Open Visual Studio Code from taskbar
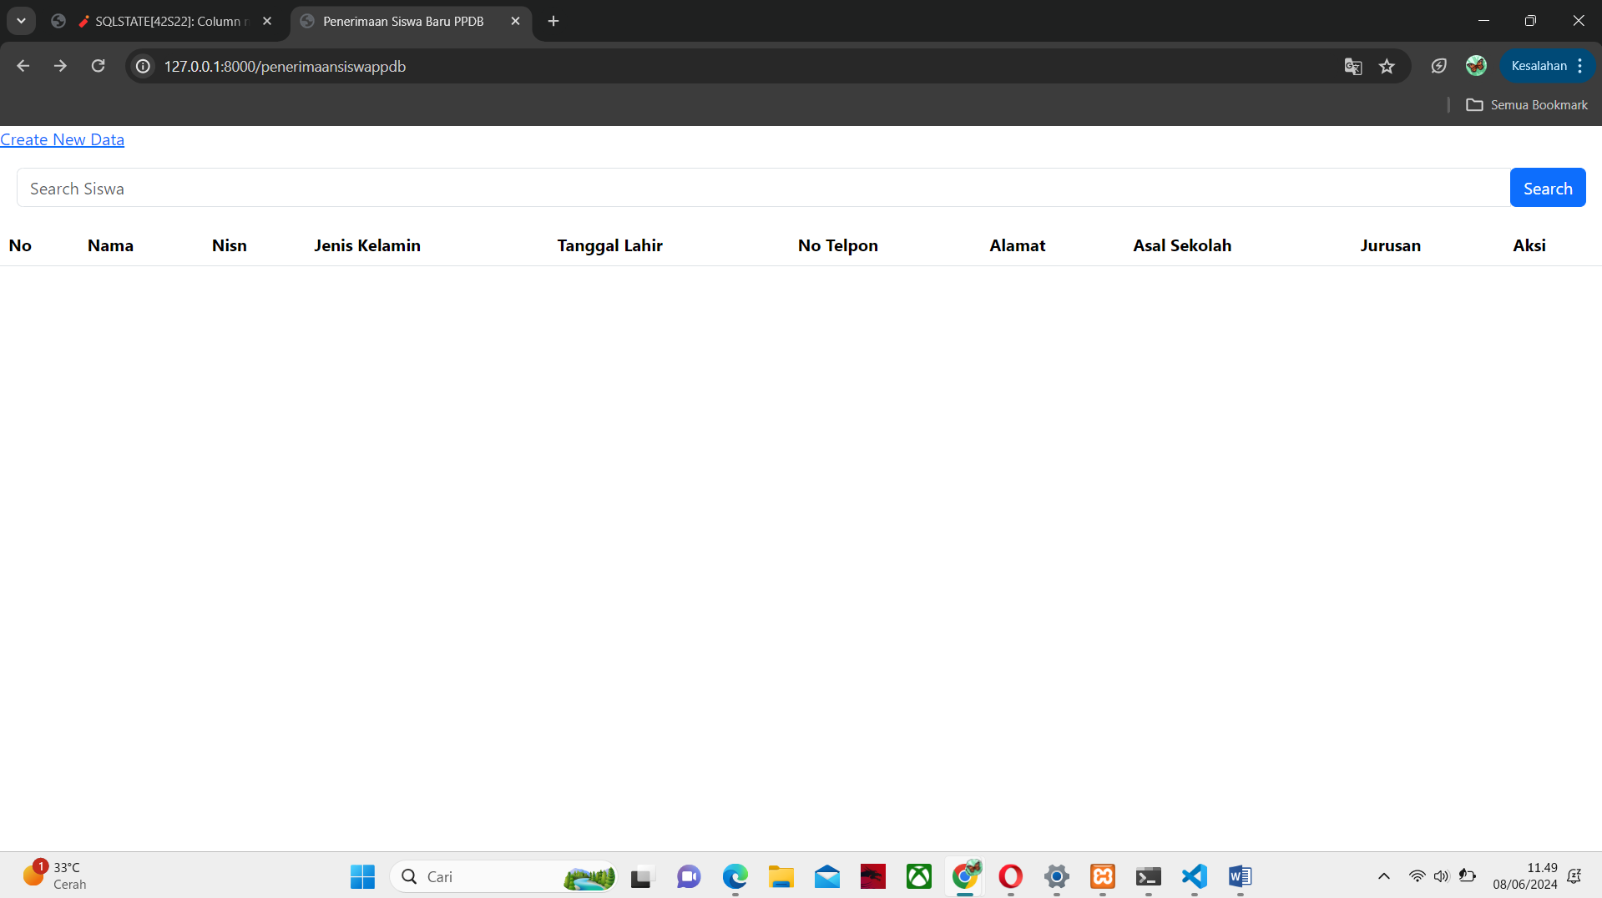 tap(1194, 876)
